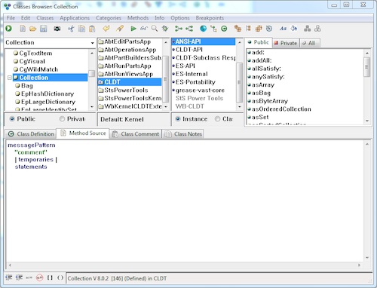The image size is (377, 288).
Task: Click the solid gray hierarchy icon
Action: coord(307,29)
